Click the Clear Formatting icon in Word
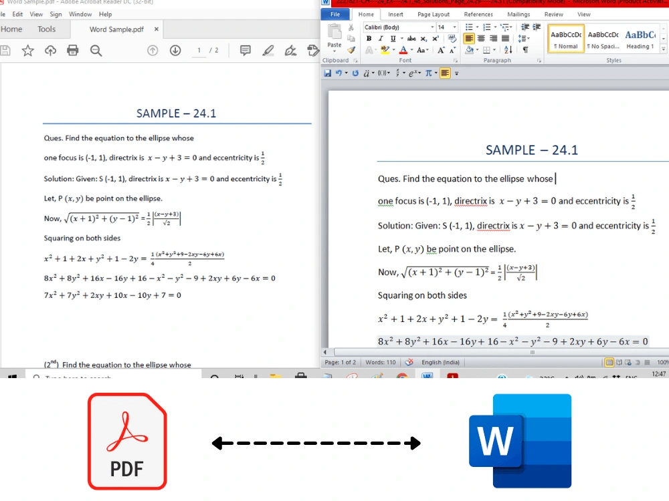This screenshot has width=669, height=501. coord(452,39)
